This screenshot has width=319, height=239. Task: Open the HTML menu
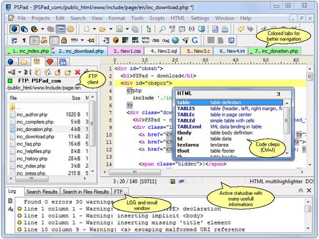[x=177, y=19]
